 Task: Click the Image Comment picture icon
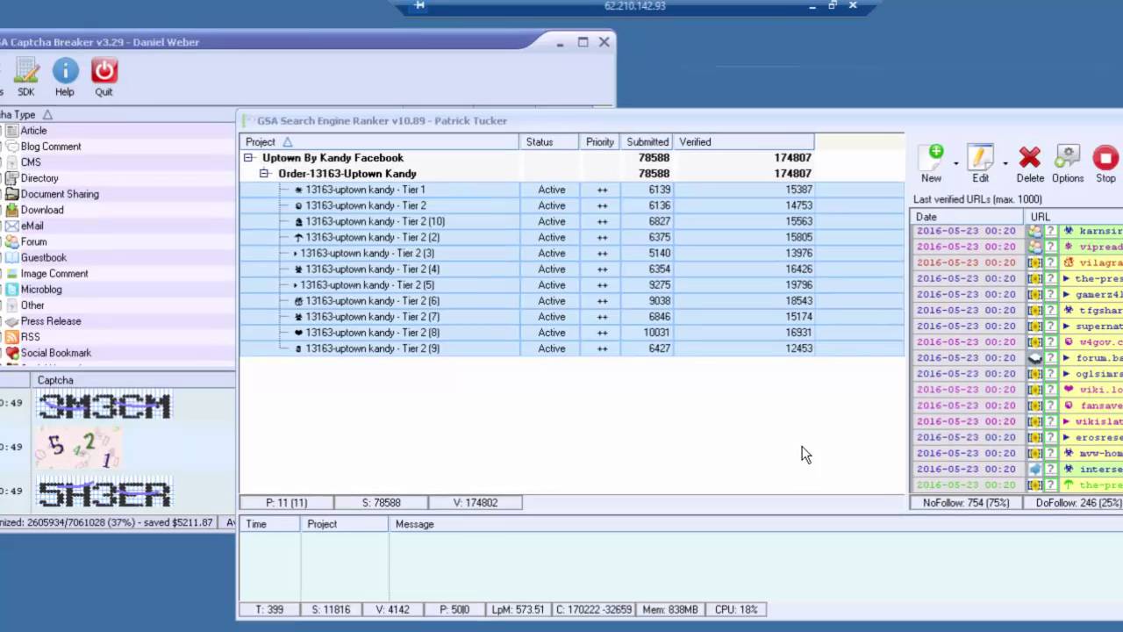tap(11, 273)
